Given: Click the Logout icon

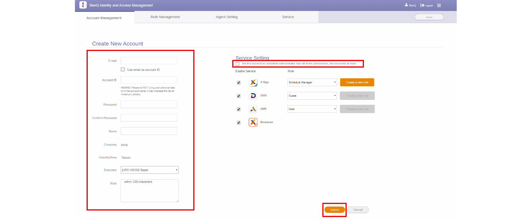Looking at the screenshot, I should coord(422,5).
